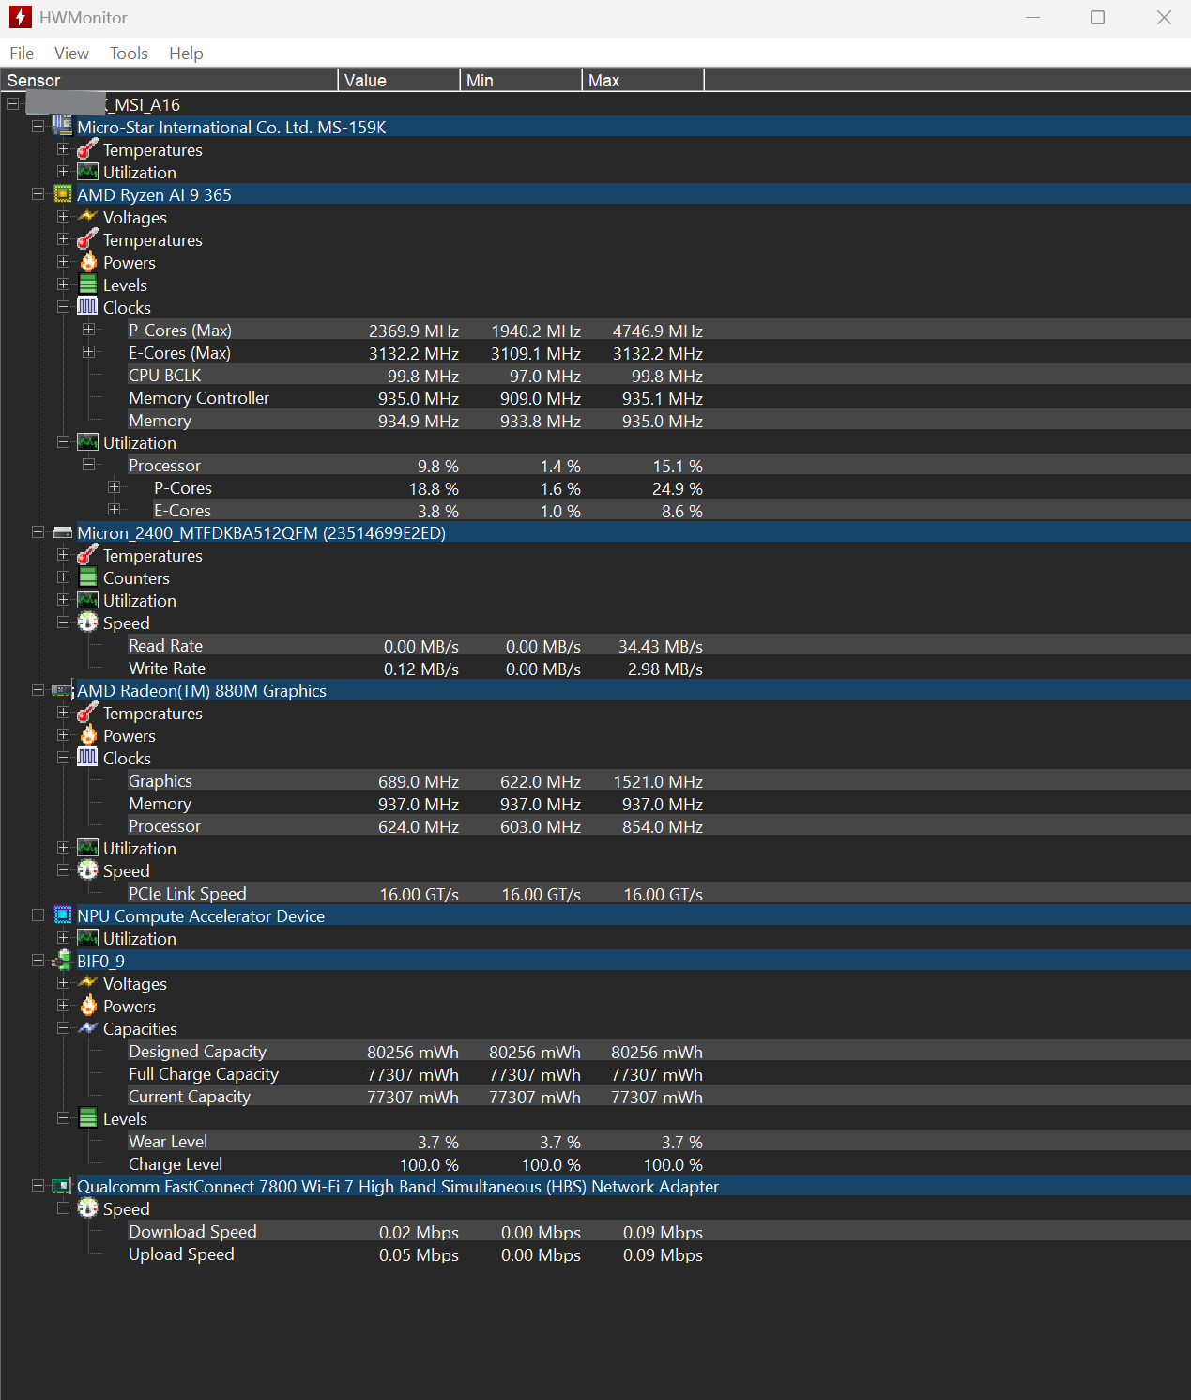This screenshot has width=1191, height=1400.
Task: Open the Tools menu
Action: click(x=129, y=54)
